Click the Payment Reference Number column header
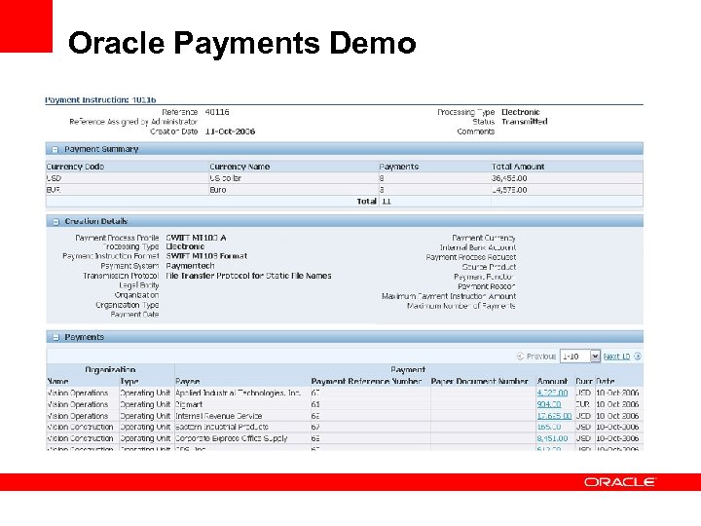 click(x=367, y=382)
